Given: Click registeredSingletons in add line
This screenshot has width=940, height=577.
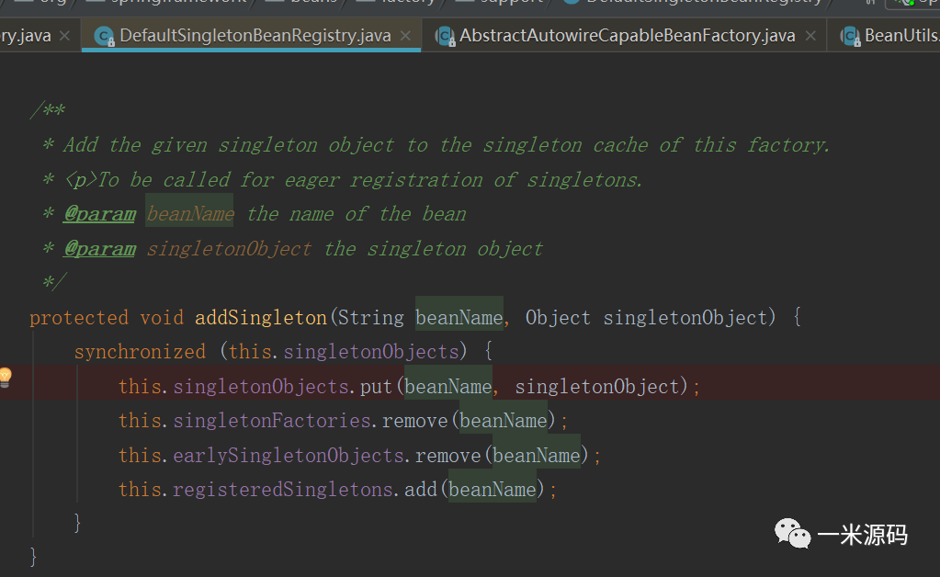Looking at the screenshot, I should coord(283,490).
